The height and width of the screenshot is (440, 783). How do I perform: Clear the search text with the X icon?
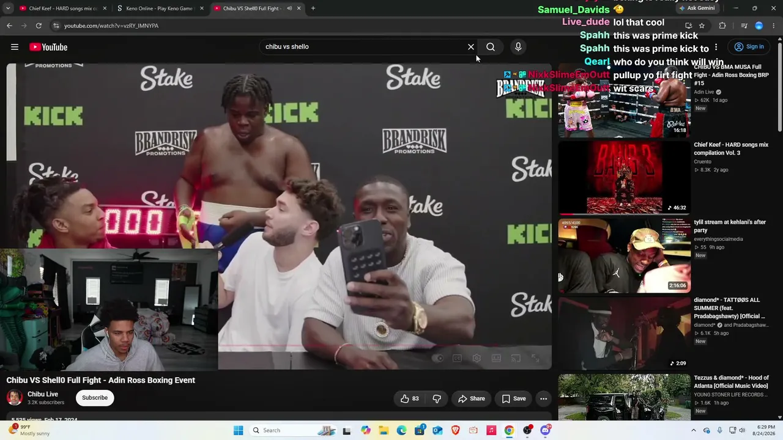pyautogui.click(x=471, y=47)
